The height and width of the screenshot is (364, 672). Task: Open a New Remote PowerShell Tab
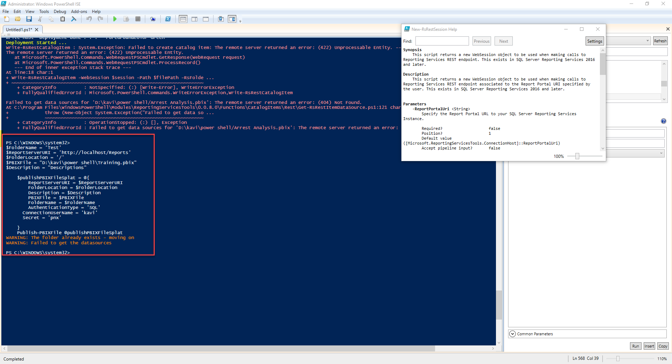[x=153, y=19]
